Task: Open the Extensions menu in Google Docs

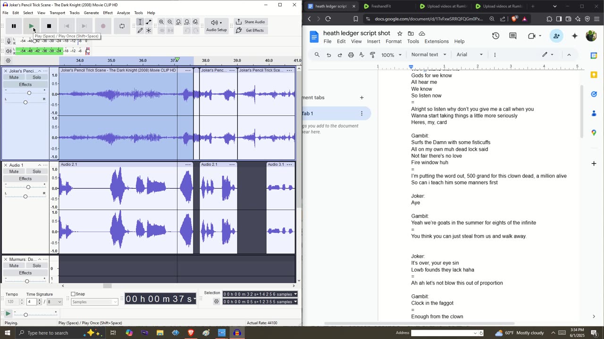Action: click(436, 41)
